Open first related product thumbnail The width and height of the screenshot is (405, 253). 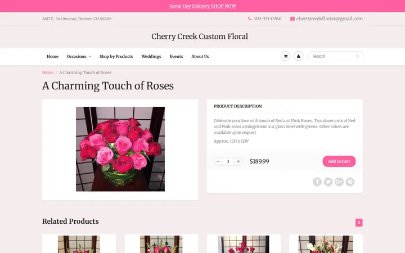click(79, 244)
